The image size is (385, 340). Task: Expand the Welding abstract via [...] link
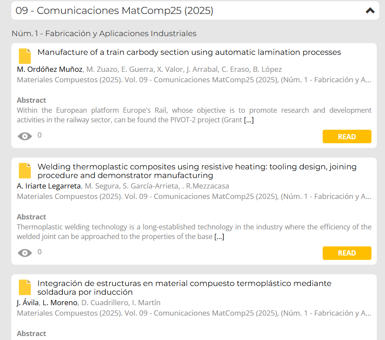click(x=219, y=236)
